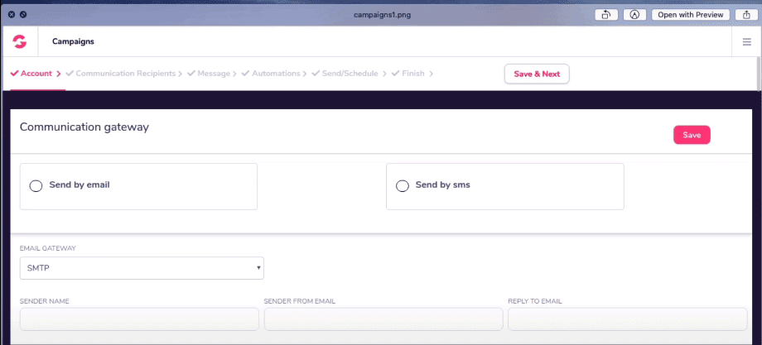Screen dimensions: 762x345
Task: Click the Sender Name input field
Action: [x=139, y=319]
